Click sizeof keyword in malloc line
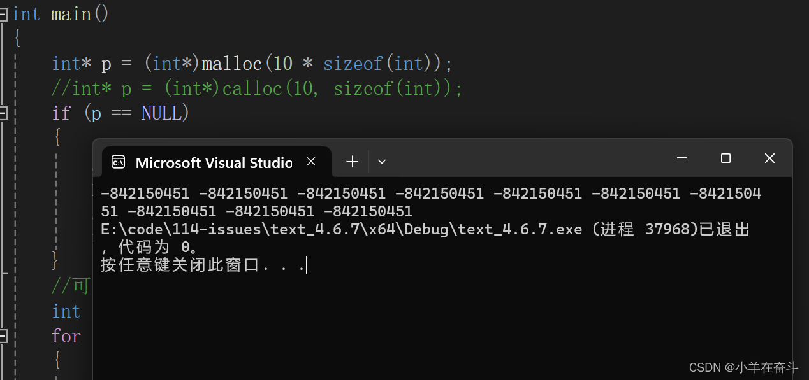Viewport: 809px width, 380px height. 353,64
